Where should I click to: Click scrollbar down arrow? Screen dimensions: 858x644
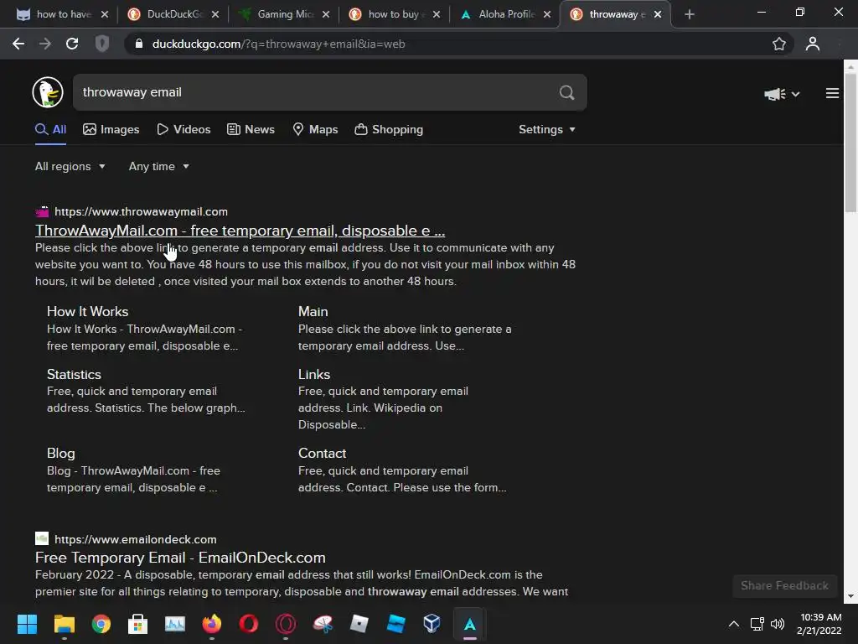pos(850,596)
